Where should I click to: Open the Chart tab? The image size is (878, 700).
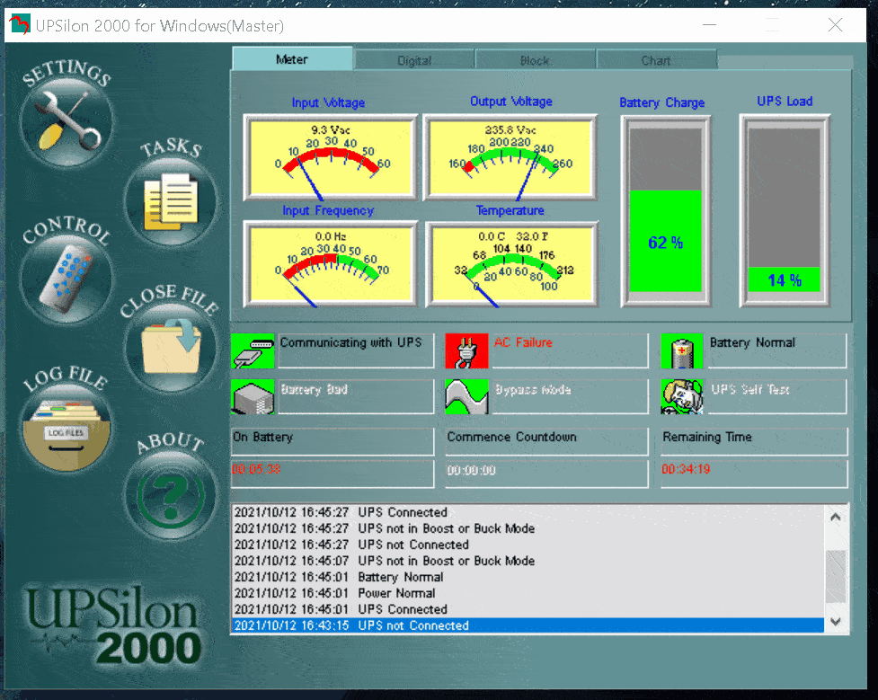pos(656,60)
